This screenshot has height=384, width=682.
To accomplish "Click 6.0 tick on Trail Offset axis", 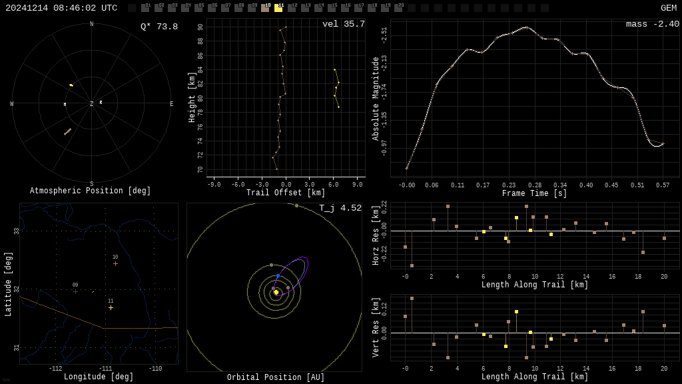I will tap(333, 184).
